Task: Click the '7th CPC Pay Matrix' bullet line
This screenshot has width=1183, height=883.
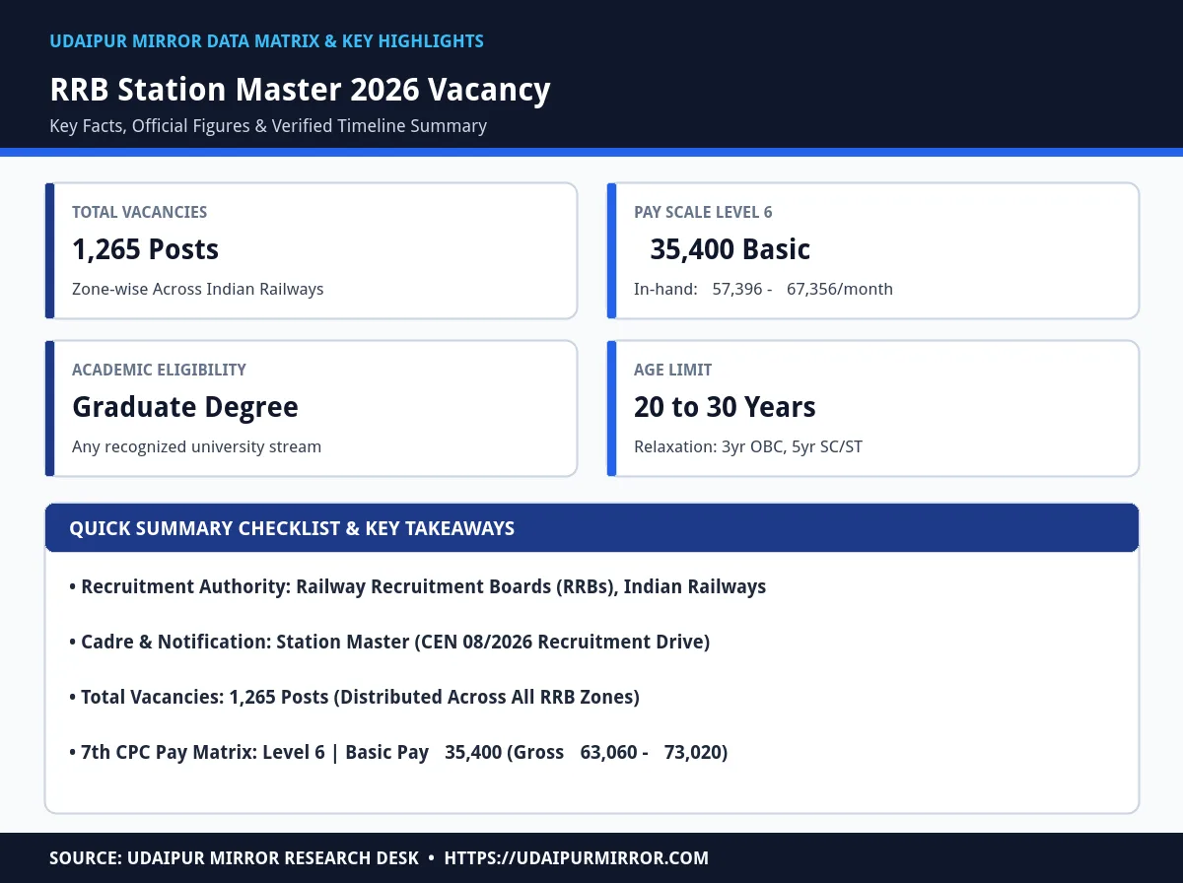Action: (x=398, y=752)
